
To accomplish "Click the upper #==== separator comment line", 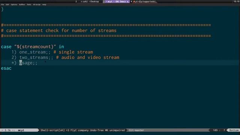I will click(106, 25).
